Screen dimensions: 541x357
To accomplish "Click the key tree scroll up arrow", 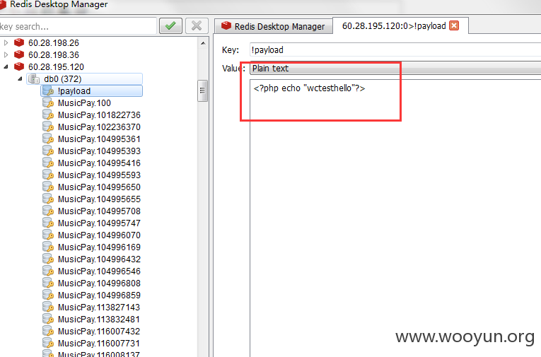I will (203, 43).
